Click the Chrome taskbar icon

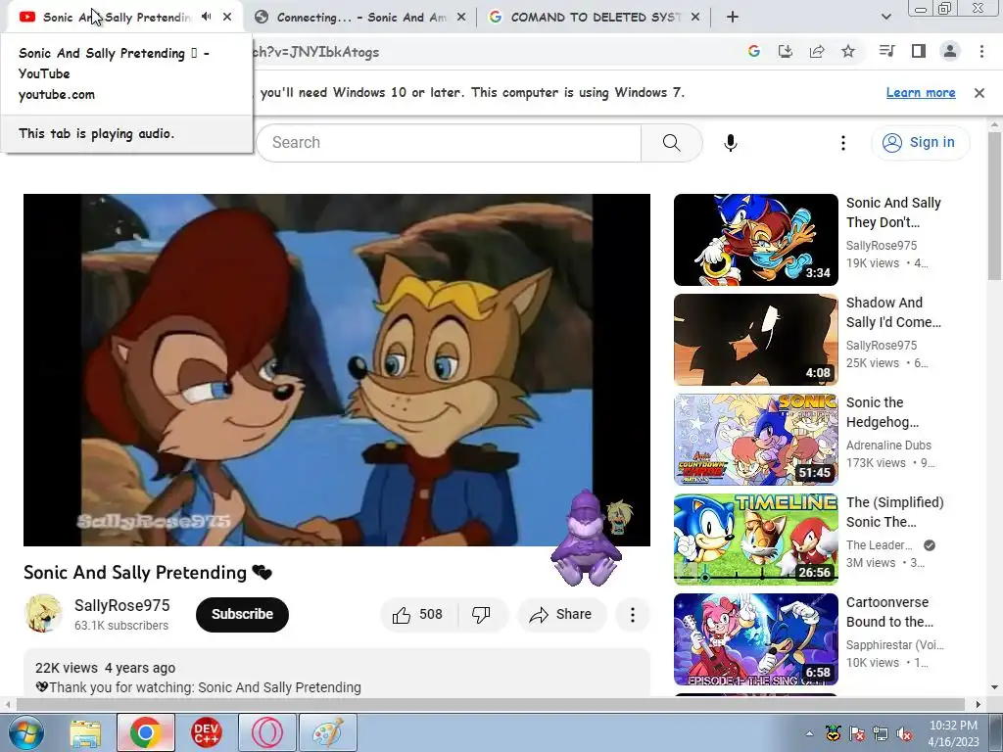[x=146, y=732]
